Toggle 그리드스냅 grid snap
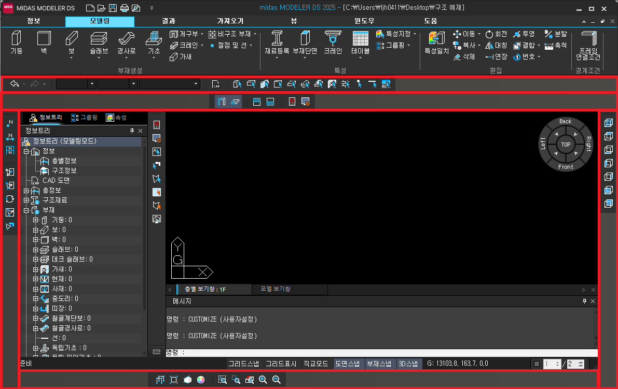This screenshot has height=389, width=618. point(243,364)
